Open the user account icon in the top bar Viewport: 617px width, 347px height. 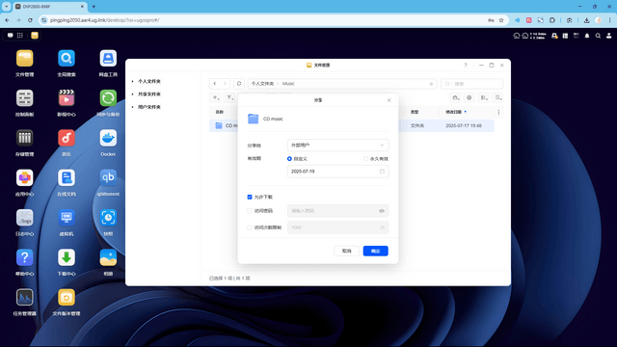(x=608, y=36)
